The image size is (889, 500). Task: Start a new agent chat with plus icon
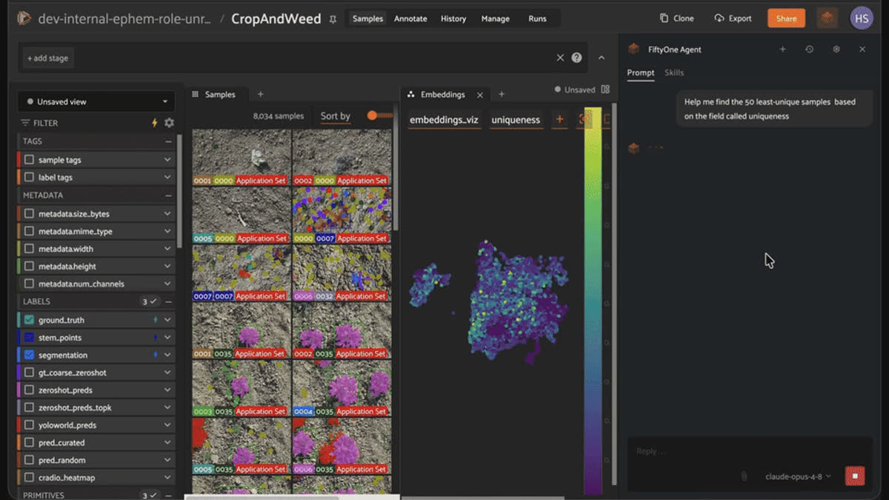pos(782,50)
